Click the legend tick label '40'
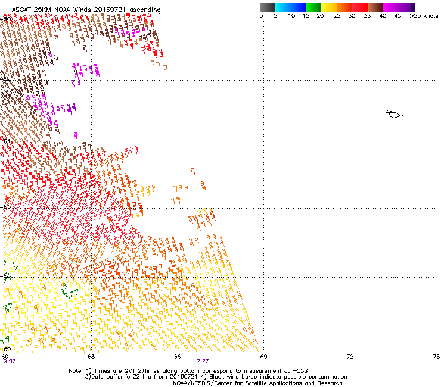Viewport: 441px width, 387px height. pos(383,16)
